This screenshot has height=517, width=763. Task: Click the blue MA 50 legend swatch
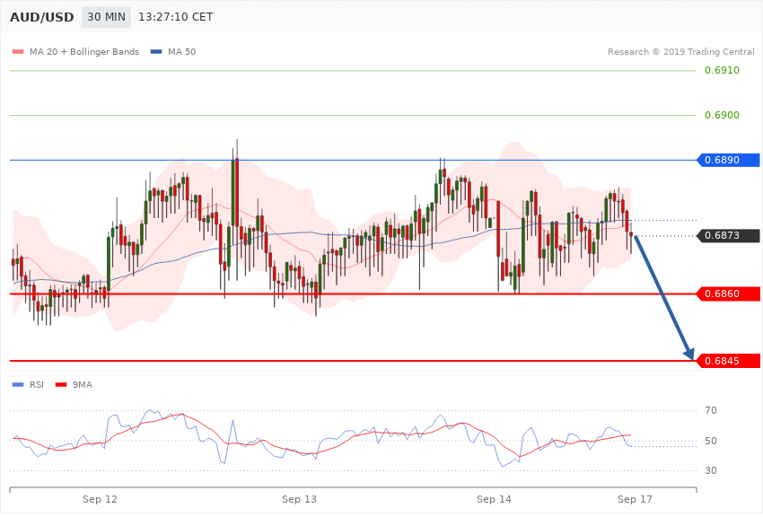(156, 51)
